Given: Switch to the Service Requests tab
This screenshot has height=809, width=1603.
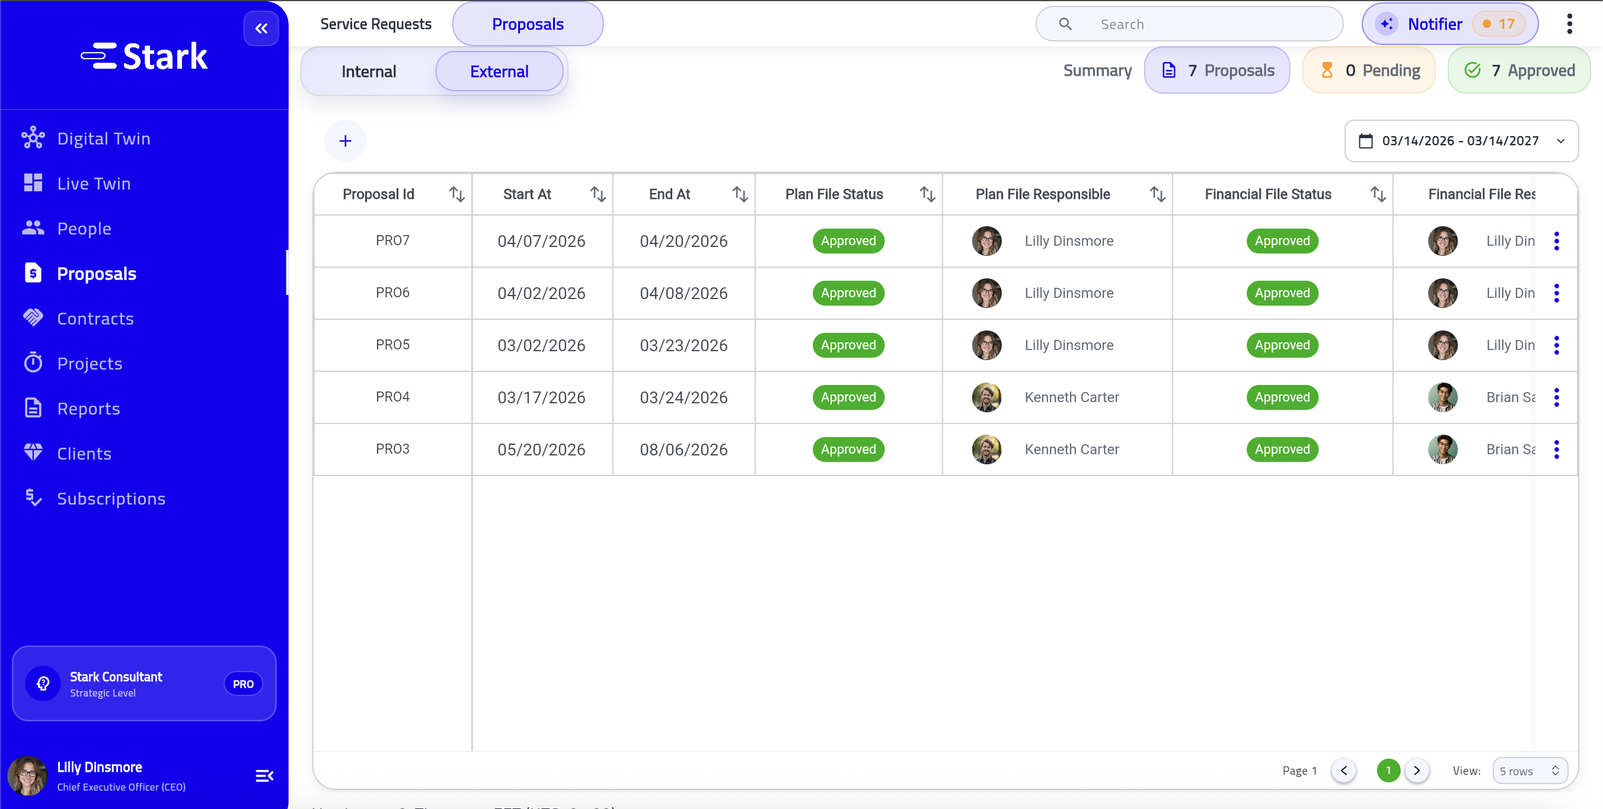Looking at the screenshot, I should 376,24.
